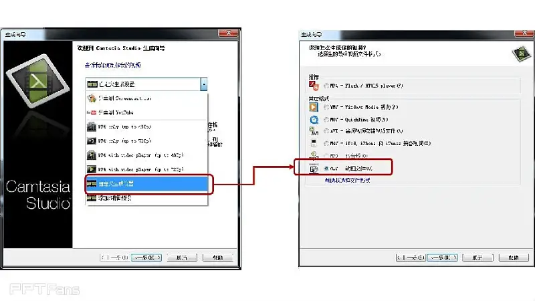This screenshot has width=535, height=301.
Task: Select MOV - QuickTime radio button
Action: point(326,120)
